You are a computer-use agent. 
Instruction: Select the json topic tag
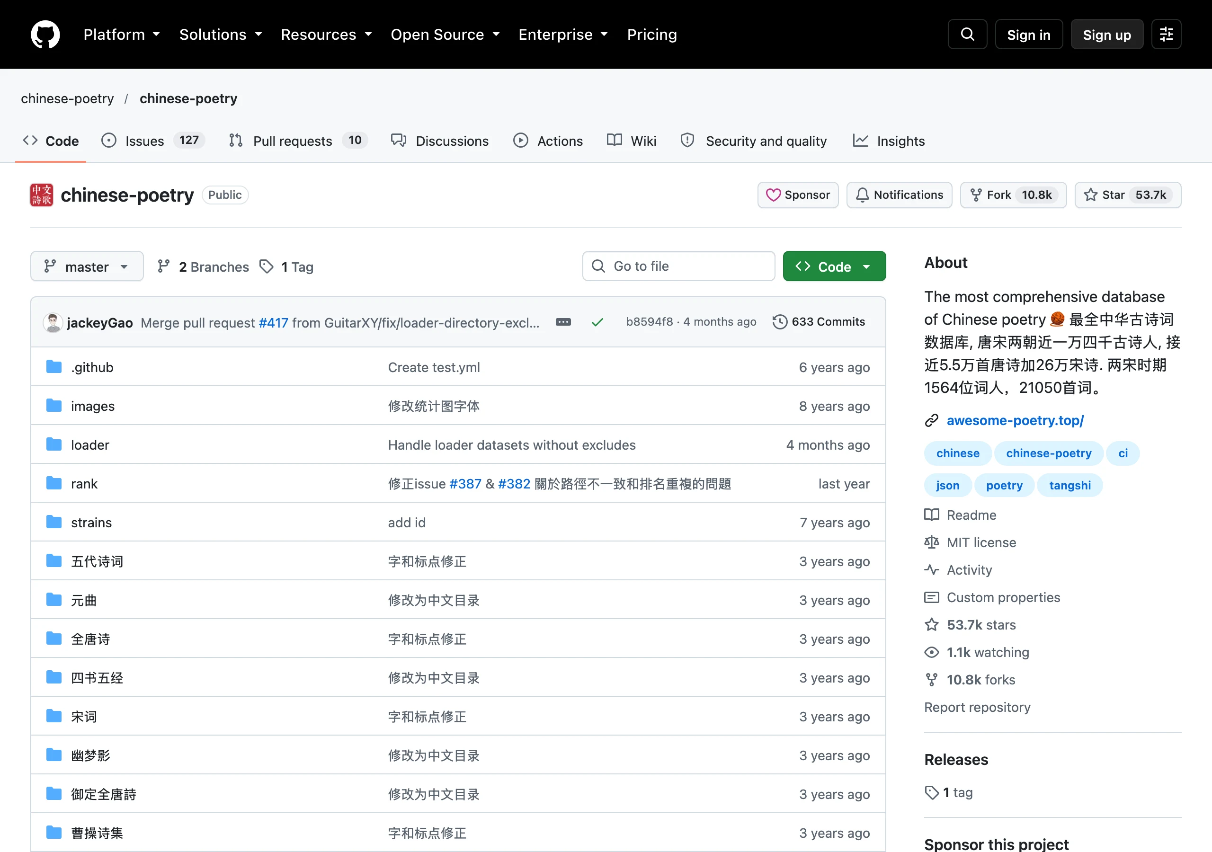[947, 485]
